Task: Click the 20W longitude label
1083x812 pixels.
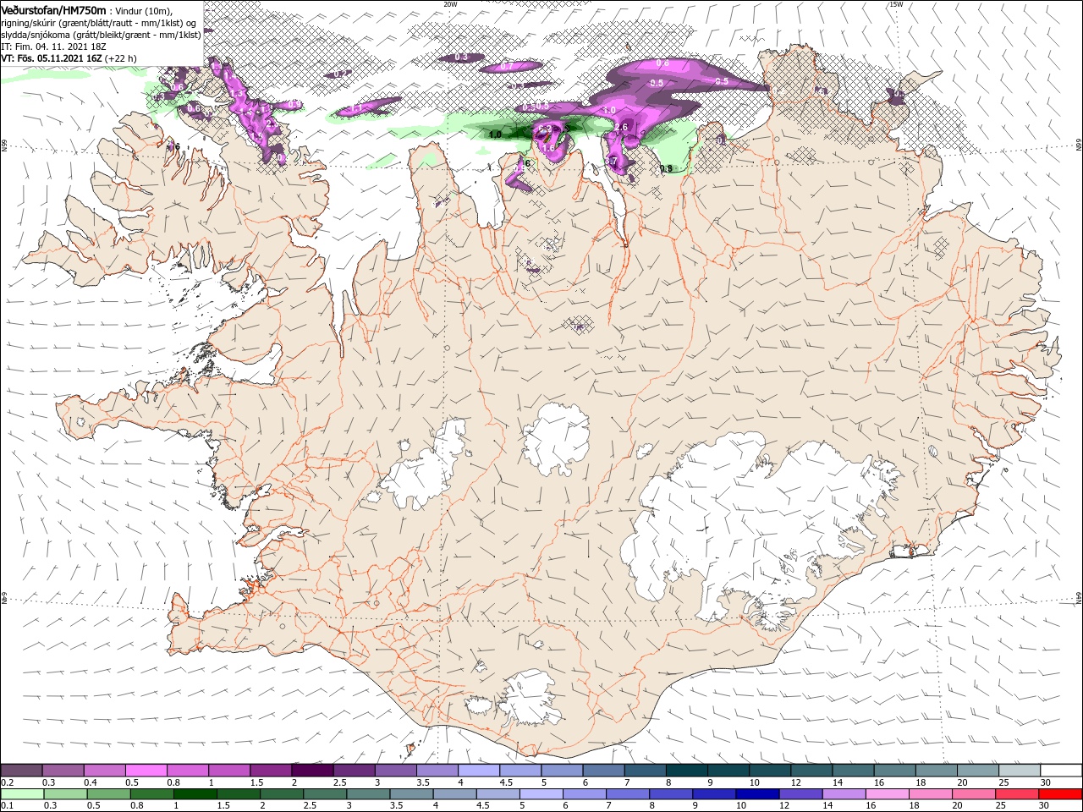Action: [450, 4]
